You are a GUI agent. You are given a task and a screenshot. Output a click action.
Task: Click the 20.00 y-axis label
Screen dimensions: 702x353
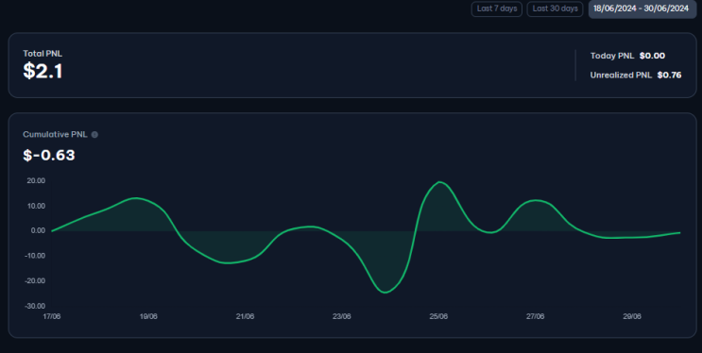(x=36, y=181)
